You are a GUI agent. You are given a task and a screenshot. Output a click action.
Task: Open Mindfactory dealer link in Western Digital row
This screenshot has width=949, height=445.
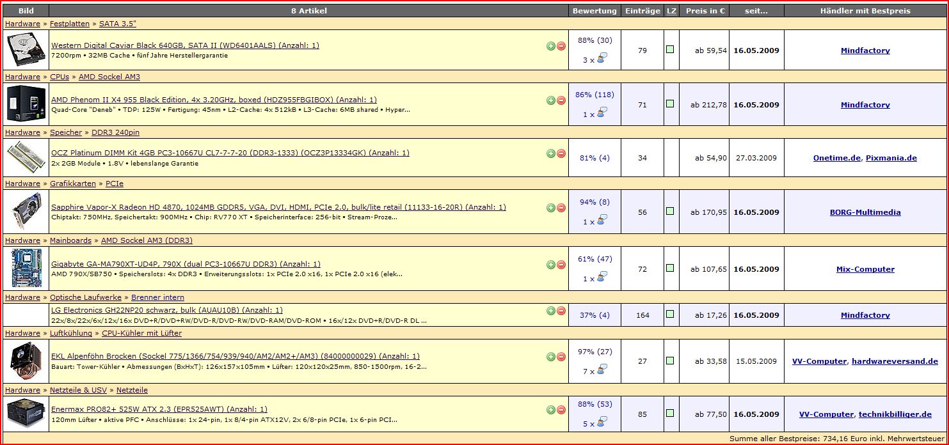point(865,51)
